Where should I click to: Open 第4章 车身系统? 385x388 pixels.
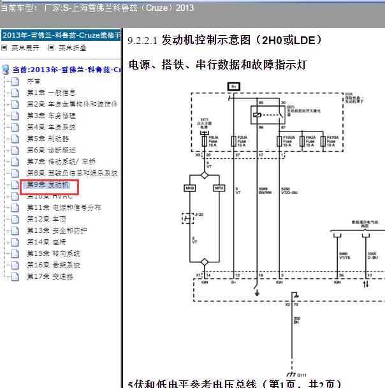(51, 127)
